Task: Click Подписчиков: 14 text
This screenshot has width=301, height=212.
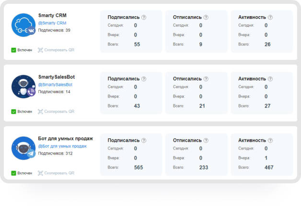Action: click(54, 92)
